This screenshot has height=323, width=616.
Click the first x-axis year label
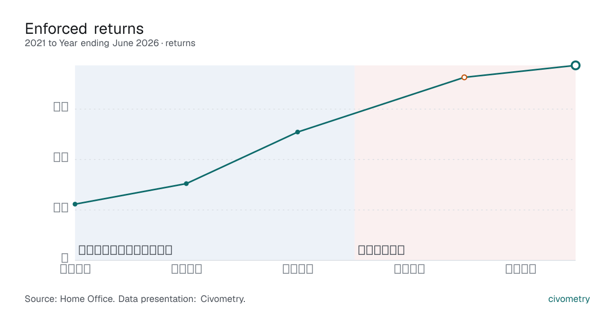[x=75, y=269]
